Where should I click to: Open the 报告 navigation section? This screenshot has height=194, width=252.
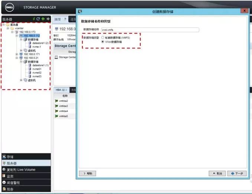26,189
